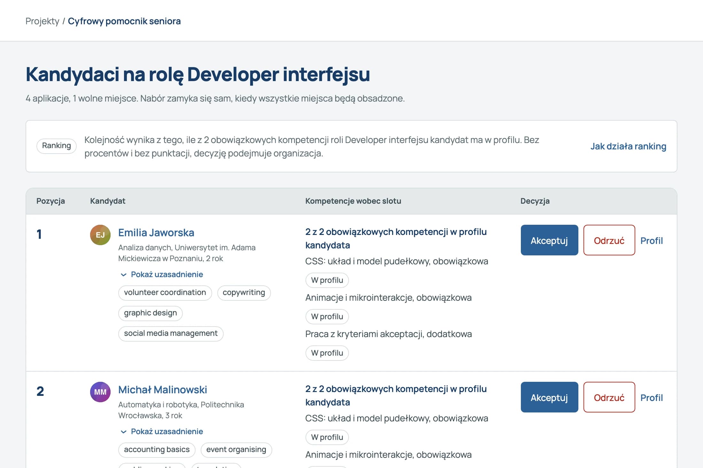Expand Pokaż uzasadnienie for Emilia Jaworska
This screenshot has height=468, width=703.
point(162,275)
